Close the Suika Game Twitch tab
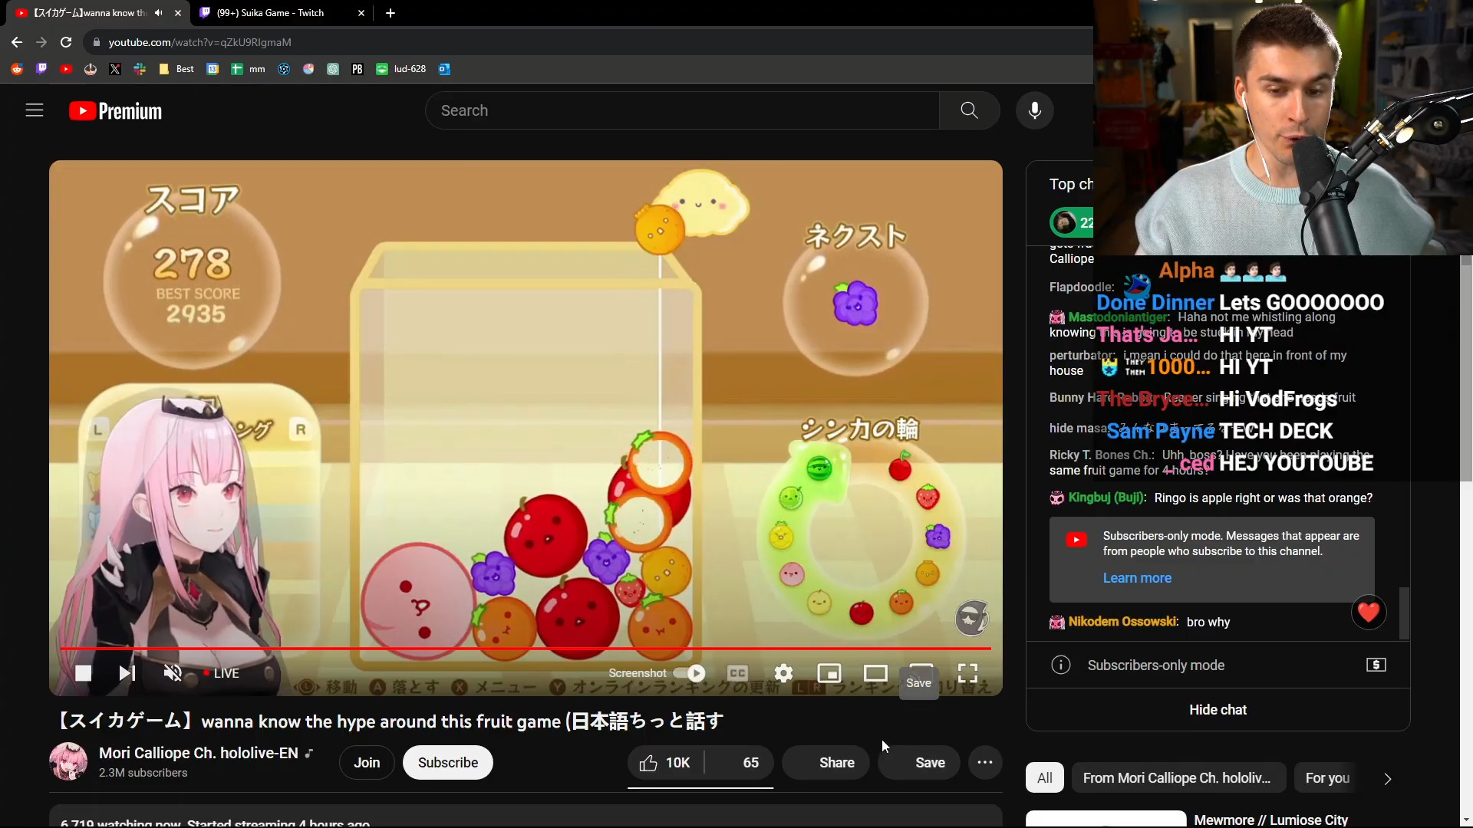 point(361,13)
